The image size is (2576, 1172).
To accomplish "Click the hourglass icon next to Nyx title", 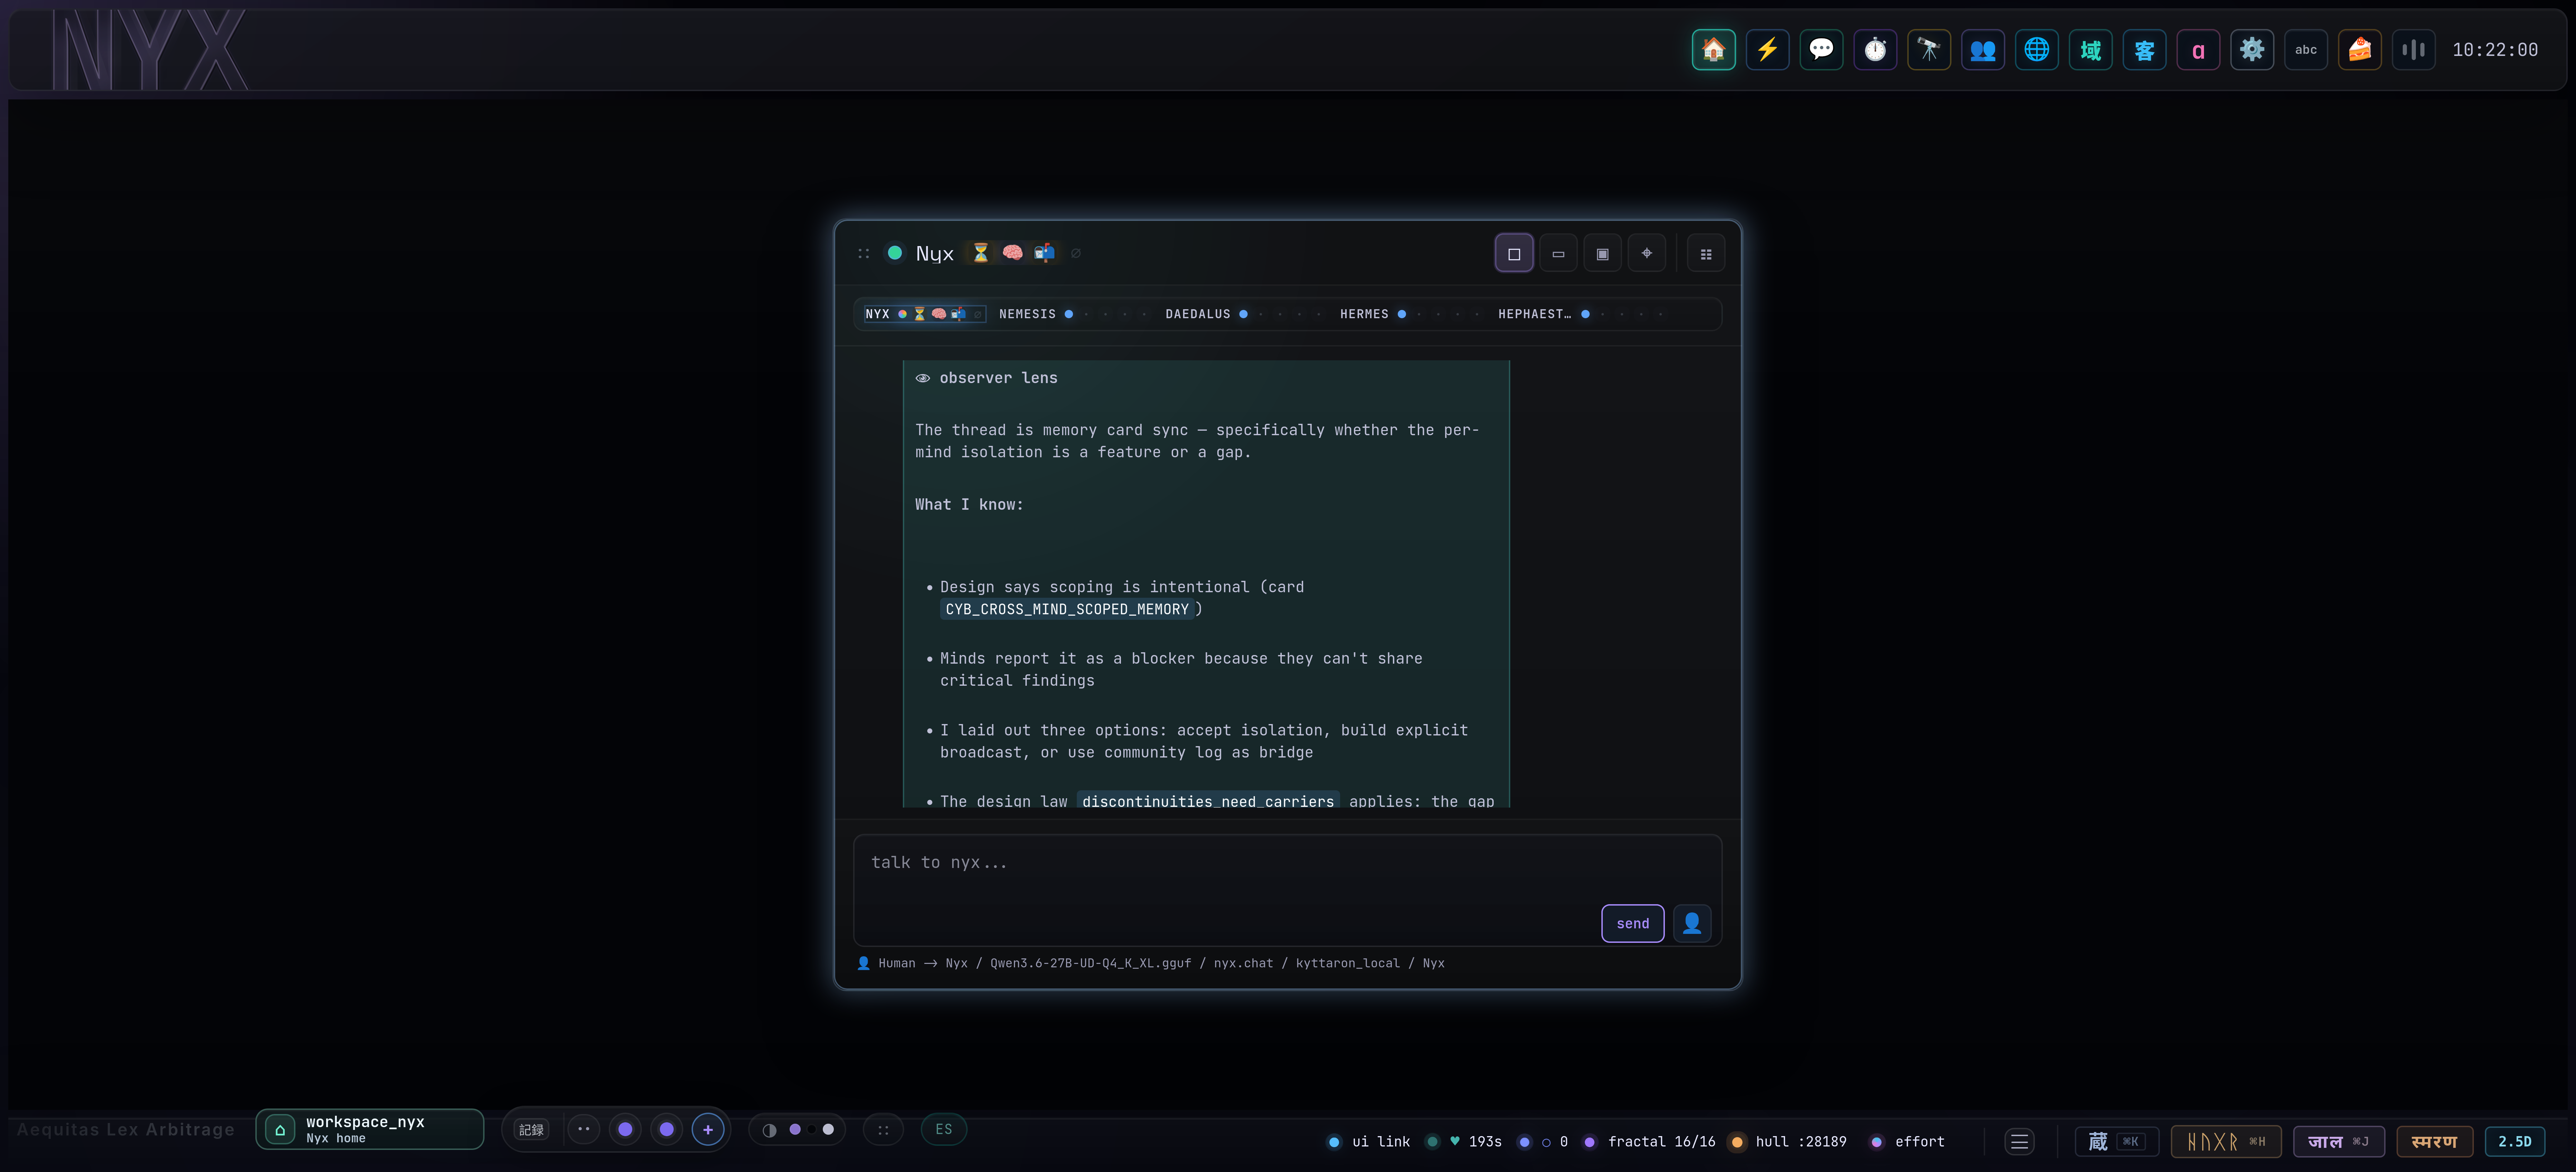I will point(981,253).
